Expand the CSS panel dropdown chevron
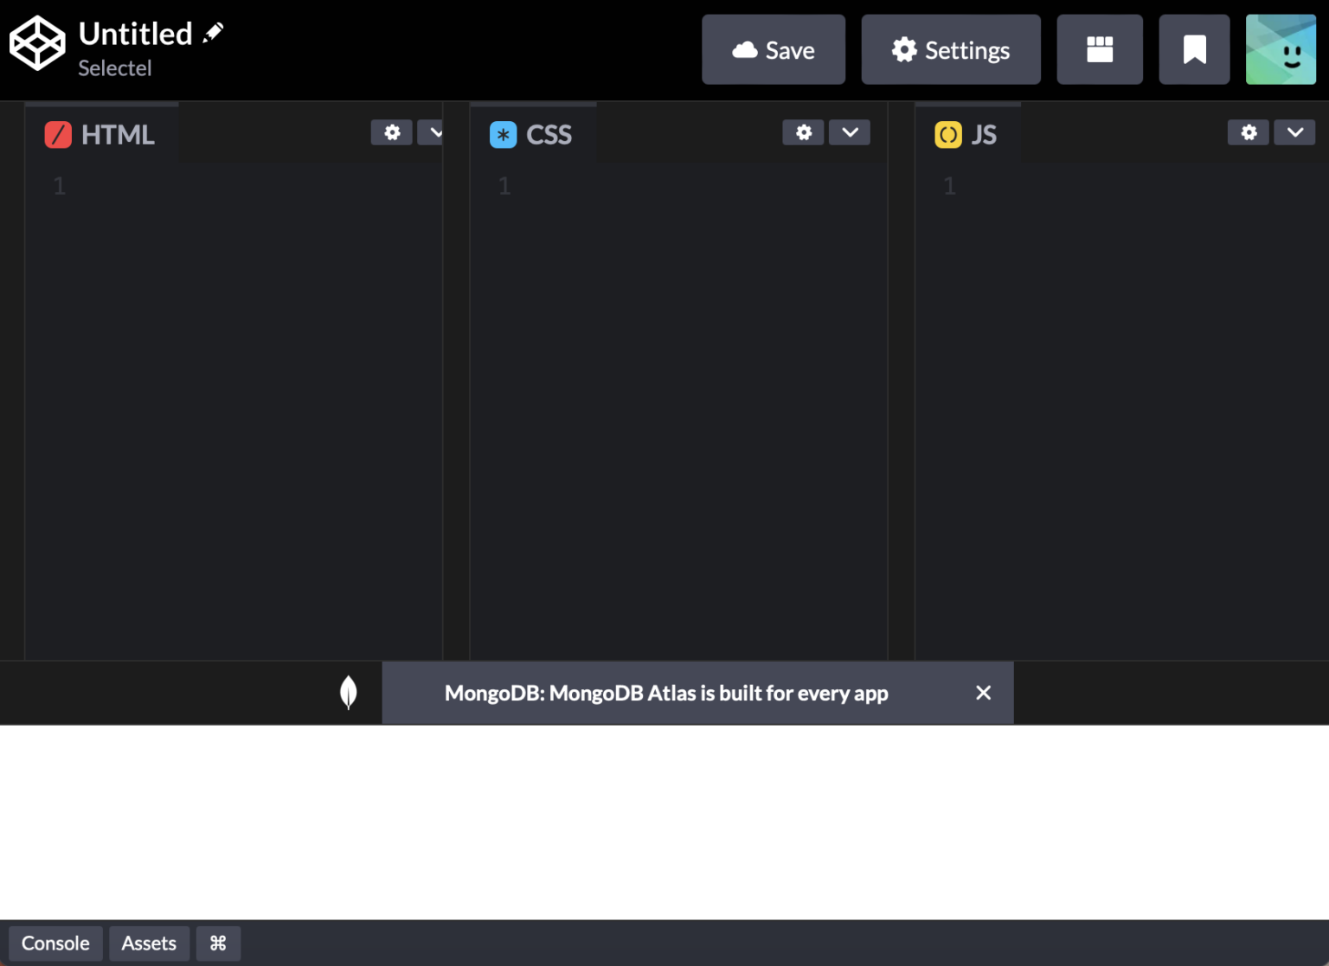1329x966 pixels. [849, 132]
